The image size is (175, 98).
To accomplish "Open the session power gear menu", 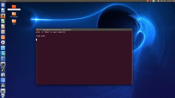I will pos(174,1).
